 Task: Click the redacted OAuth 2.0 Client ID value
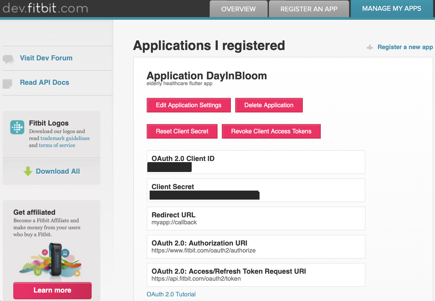point(169,167)
